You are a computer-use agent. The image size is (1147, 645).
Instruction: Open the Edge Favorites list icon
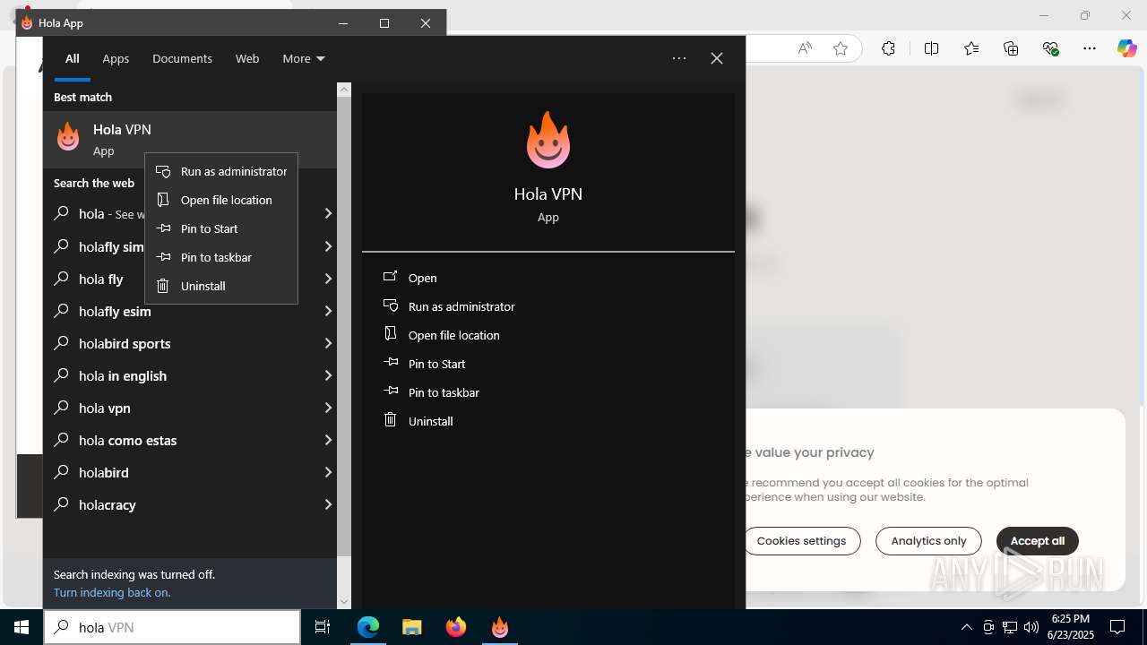tap(971, 48)
